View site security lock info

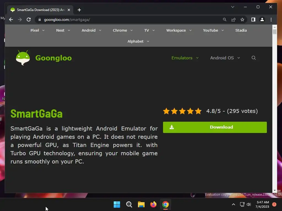[40, 20]
